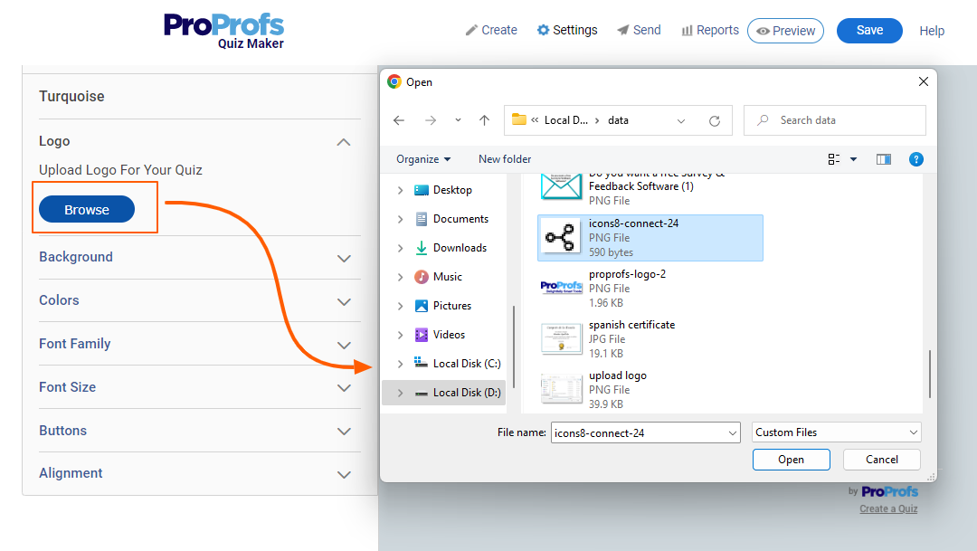Go to the Reports menu
977x551 pixels.
[x=709, y=30]
